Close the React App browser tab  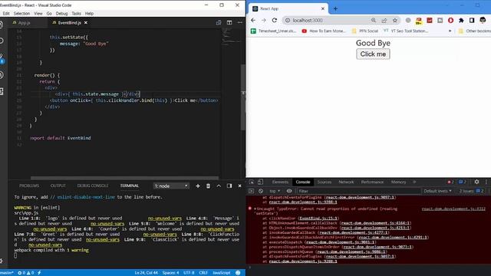[x=323, y=8]
